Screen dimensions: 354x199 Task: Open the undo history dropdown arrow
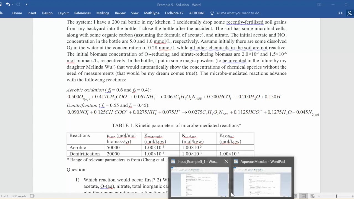13,4
